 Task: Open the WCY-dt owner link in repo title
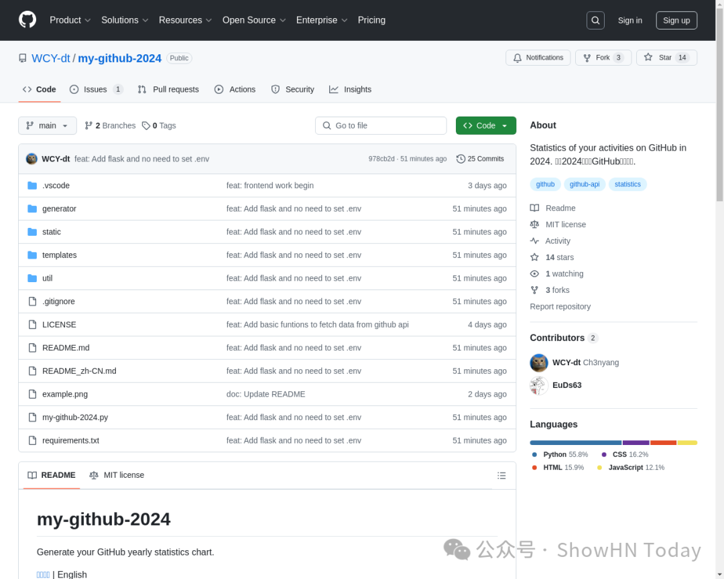click(51, 58)
